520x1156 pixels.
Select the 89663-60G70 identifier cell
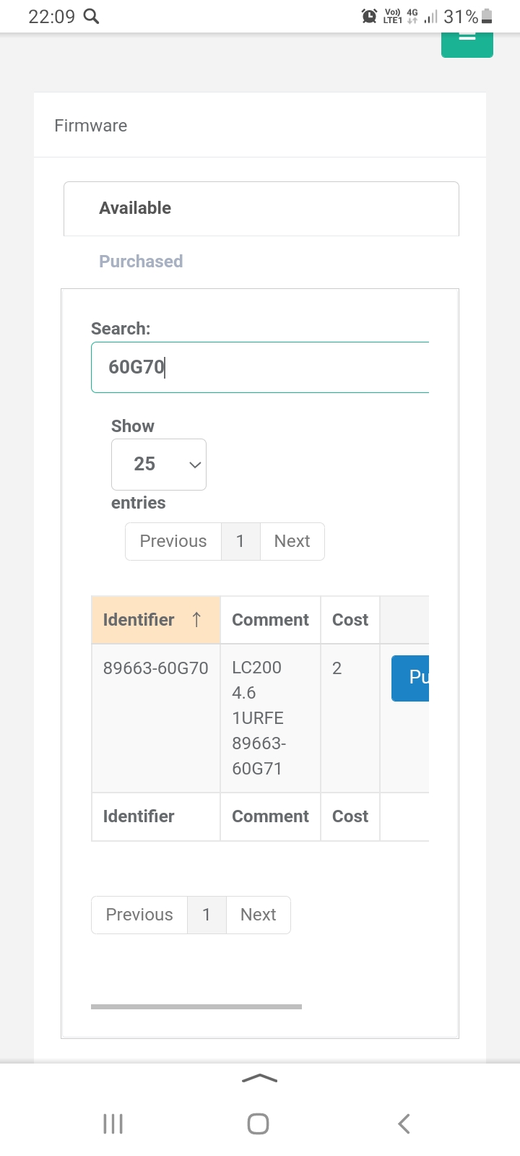tap(156, 668)
